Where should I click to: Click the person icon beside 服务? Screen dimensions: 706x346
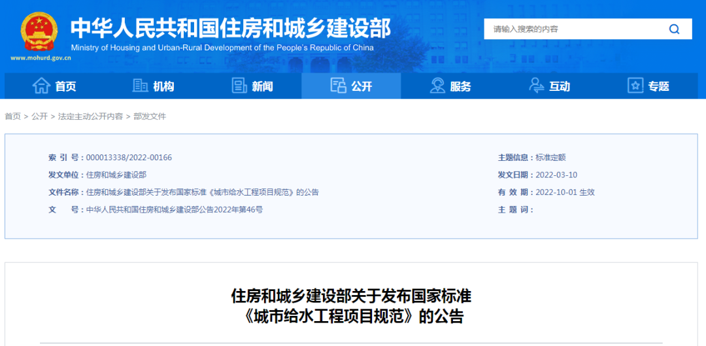click(437, 86)
